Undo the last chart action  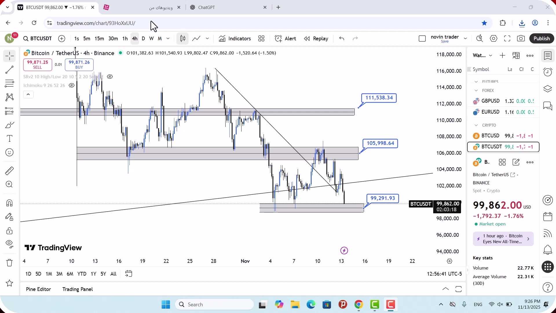342,39
